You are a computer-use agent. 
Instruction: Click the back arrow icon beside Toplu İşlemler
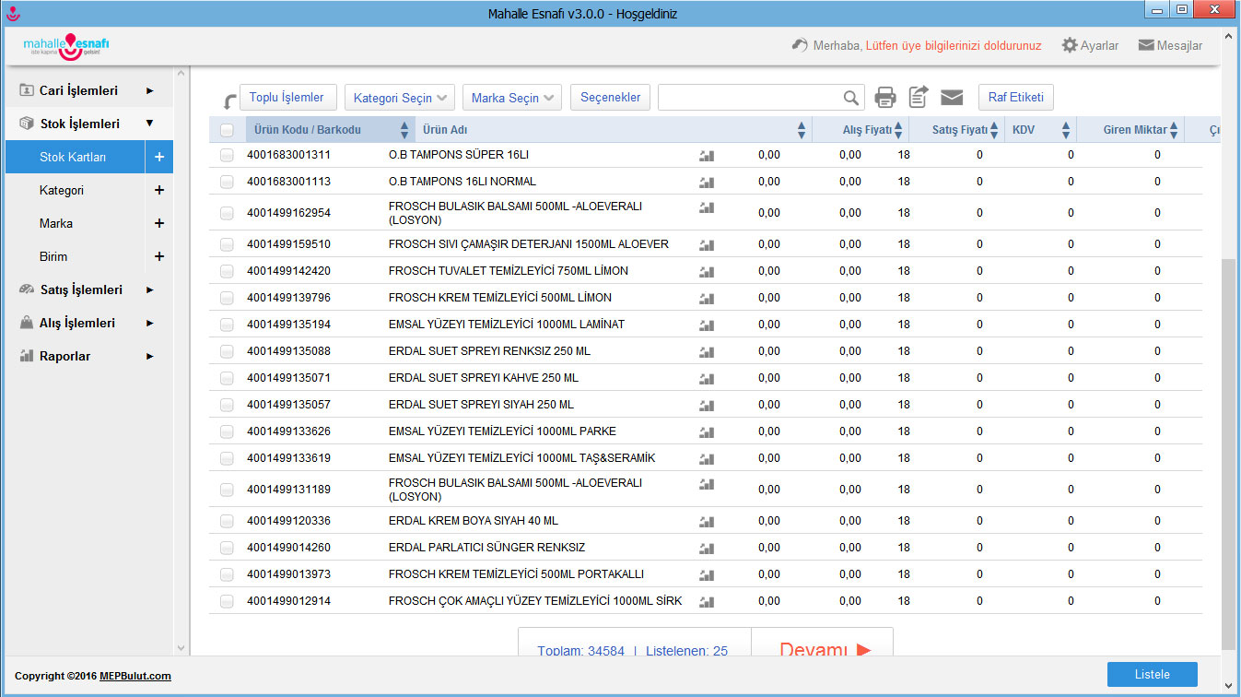click(230, 100)
